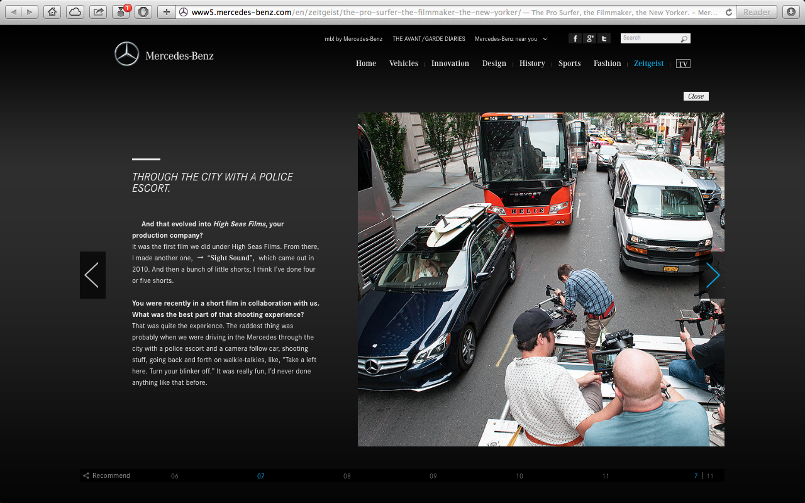Enable Safari Reader view

coord(757,12)
